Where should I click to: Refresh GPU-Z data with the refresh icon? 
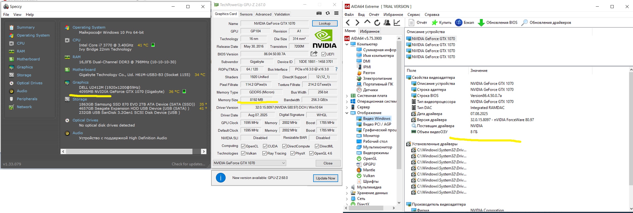tap(328, 13)
